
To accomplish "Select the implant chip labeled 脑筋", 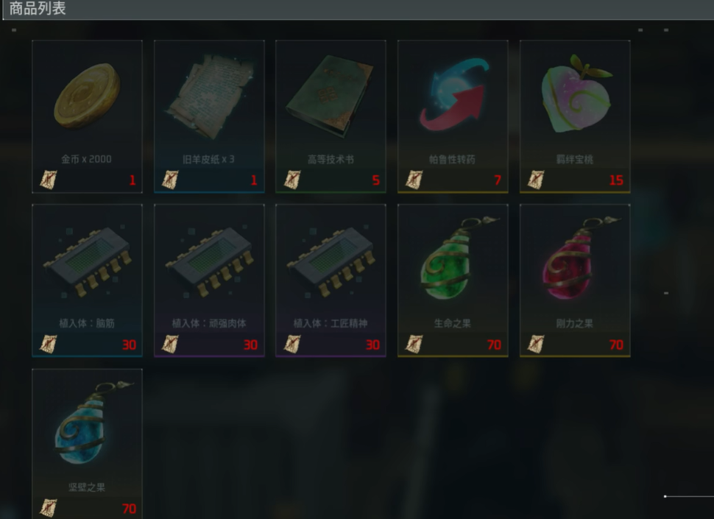I will [x=87, y=280].
